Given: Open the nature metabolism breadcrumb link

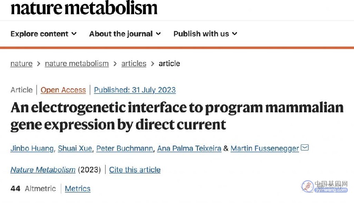Looking at the screenshot, I should (x=77, y=64).
